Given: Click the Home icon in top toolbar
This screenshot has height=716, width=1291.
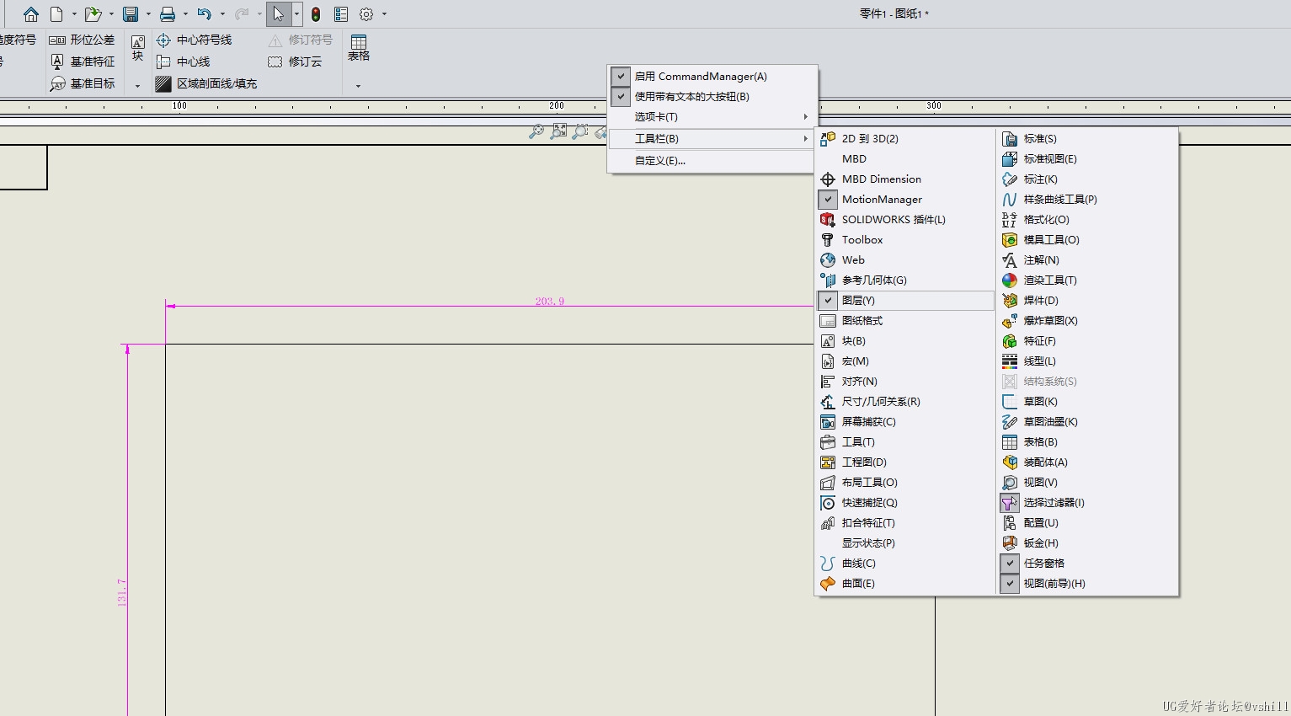Looking at the screenshot, I should [x=31, y=14].
